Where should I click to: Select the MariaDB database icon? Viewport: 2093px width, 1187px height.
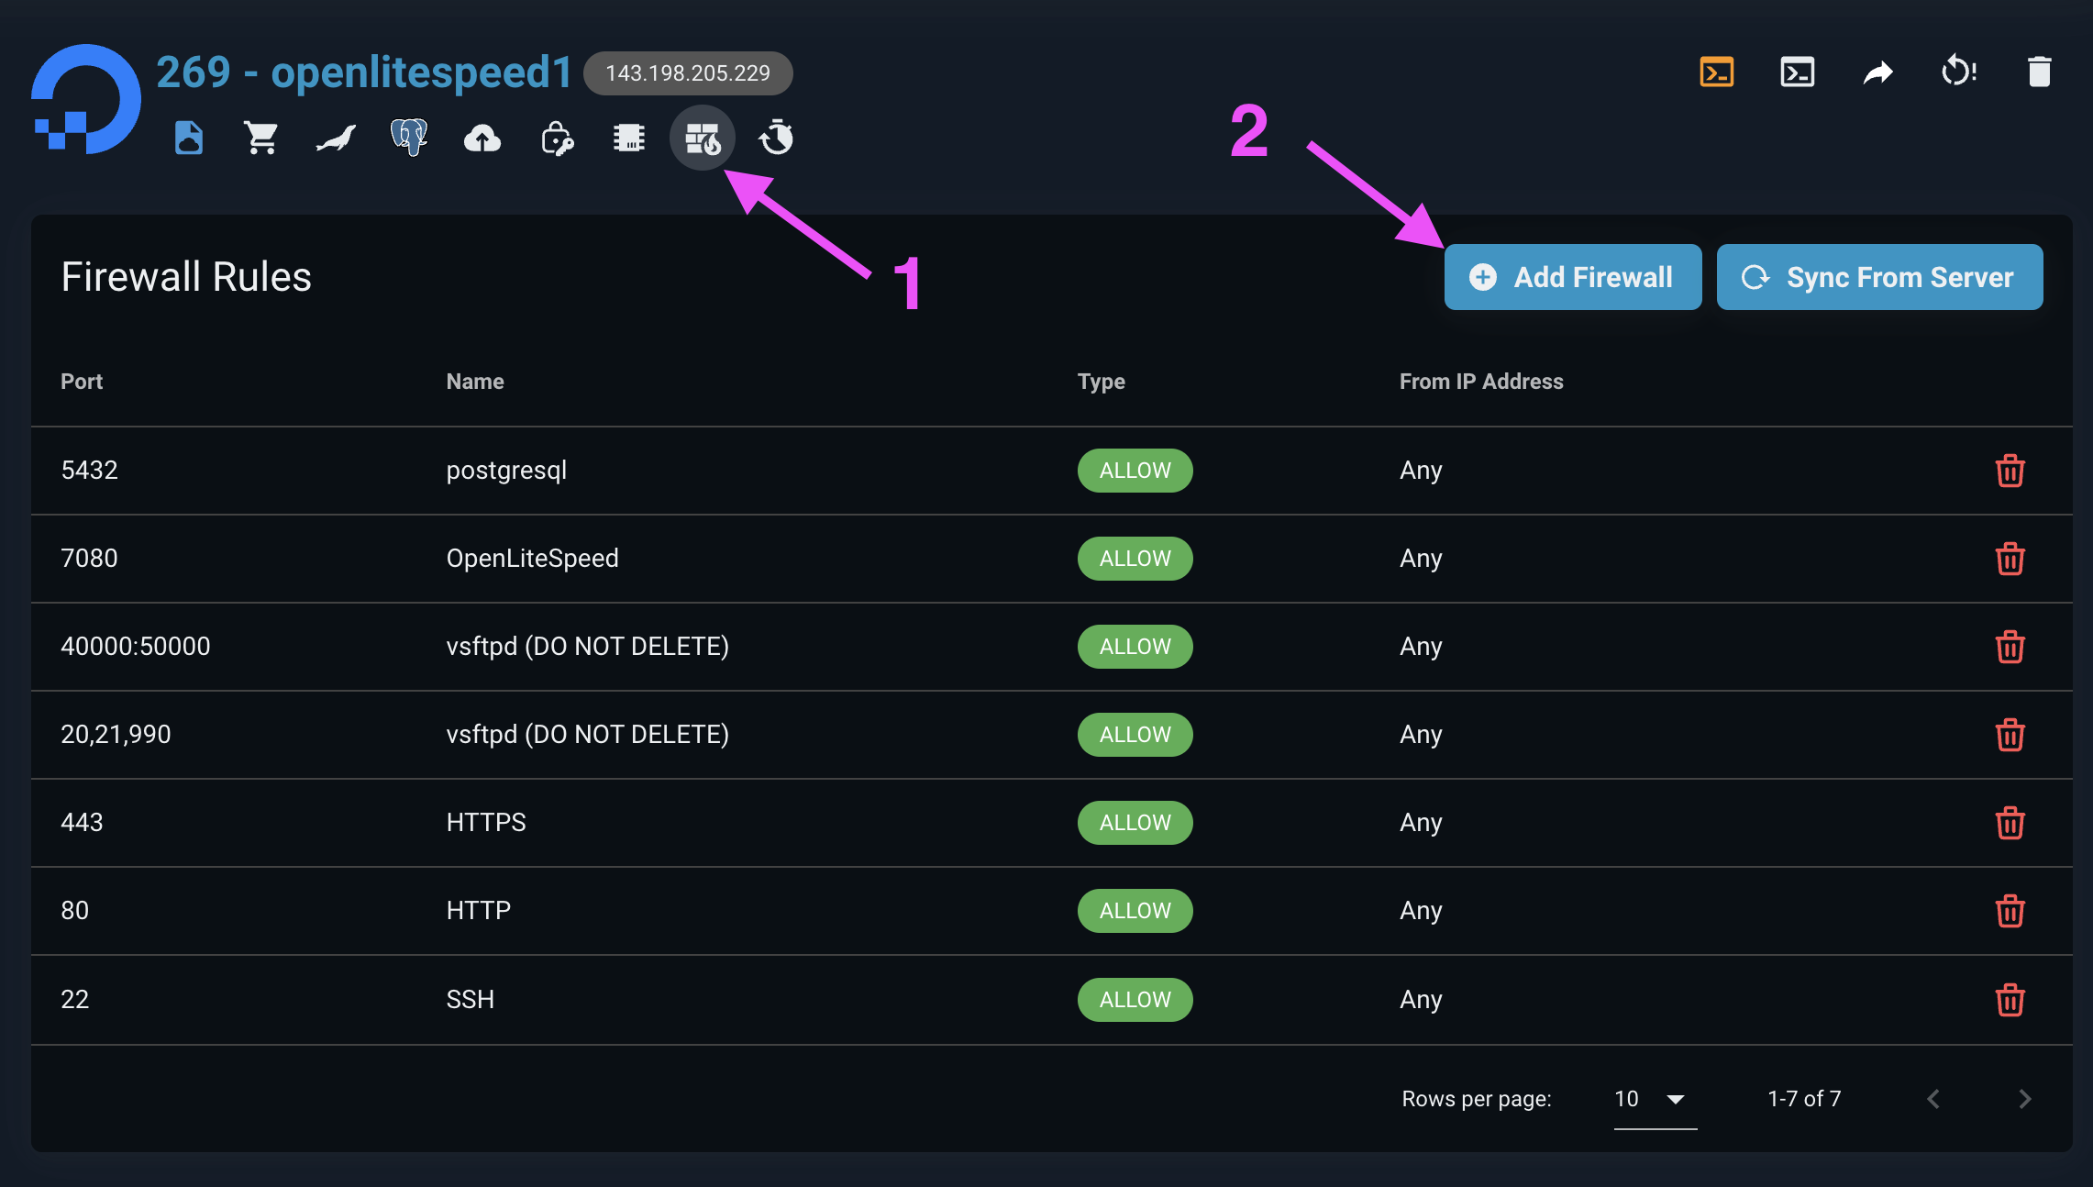click(x=335, y=138)
